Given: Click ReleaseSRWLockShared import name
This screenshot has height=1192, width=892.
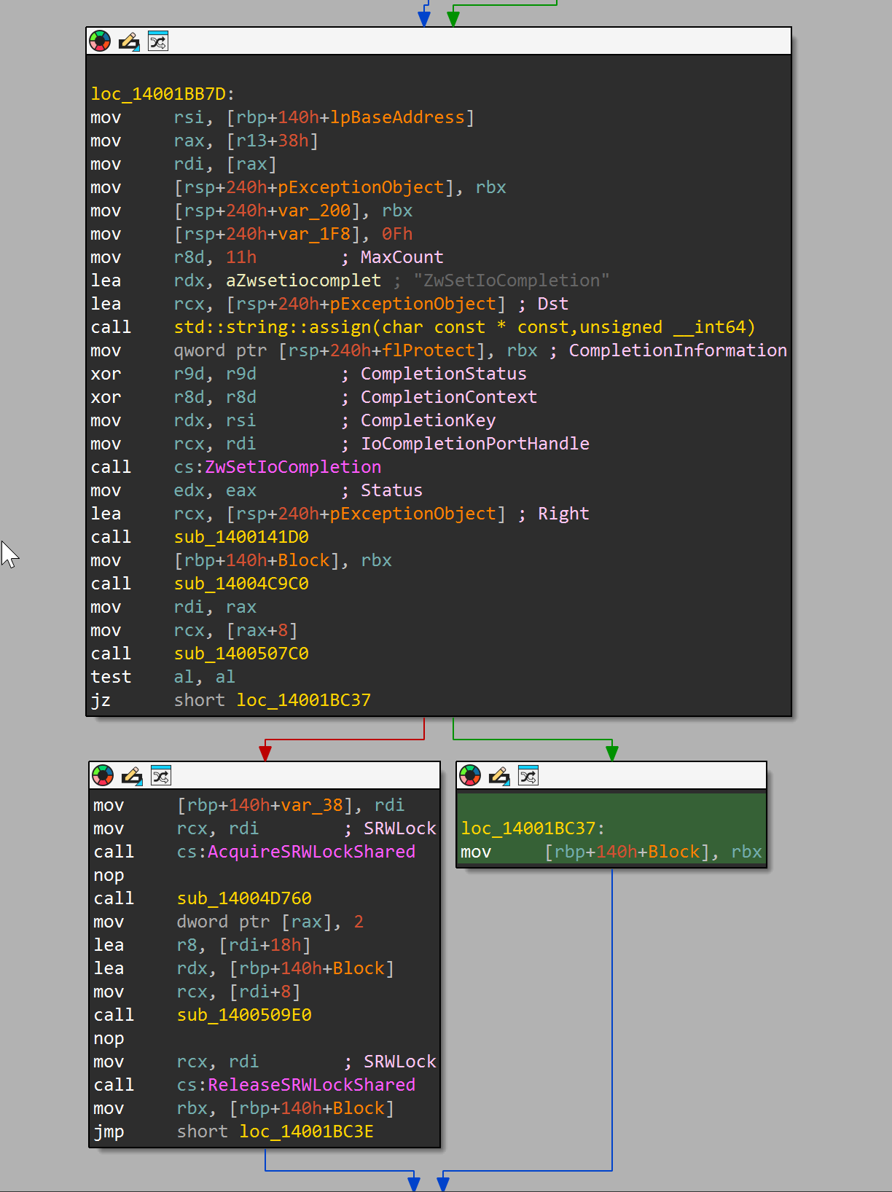Looking at the screenshot, I should pyautogui.click(x=311, y=1085).
